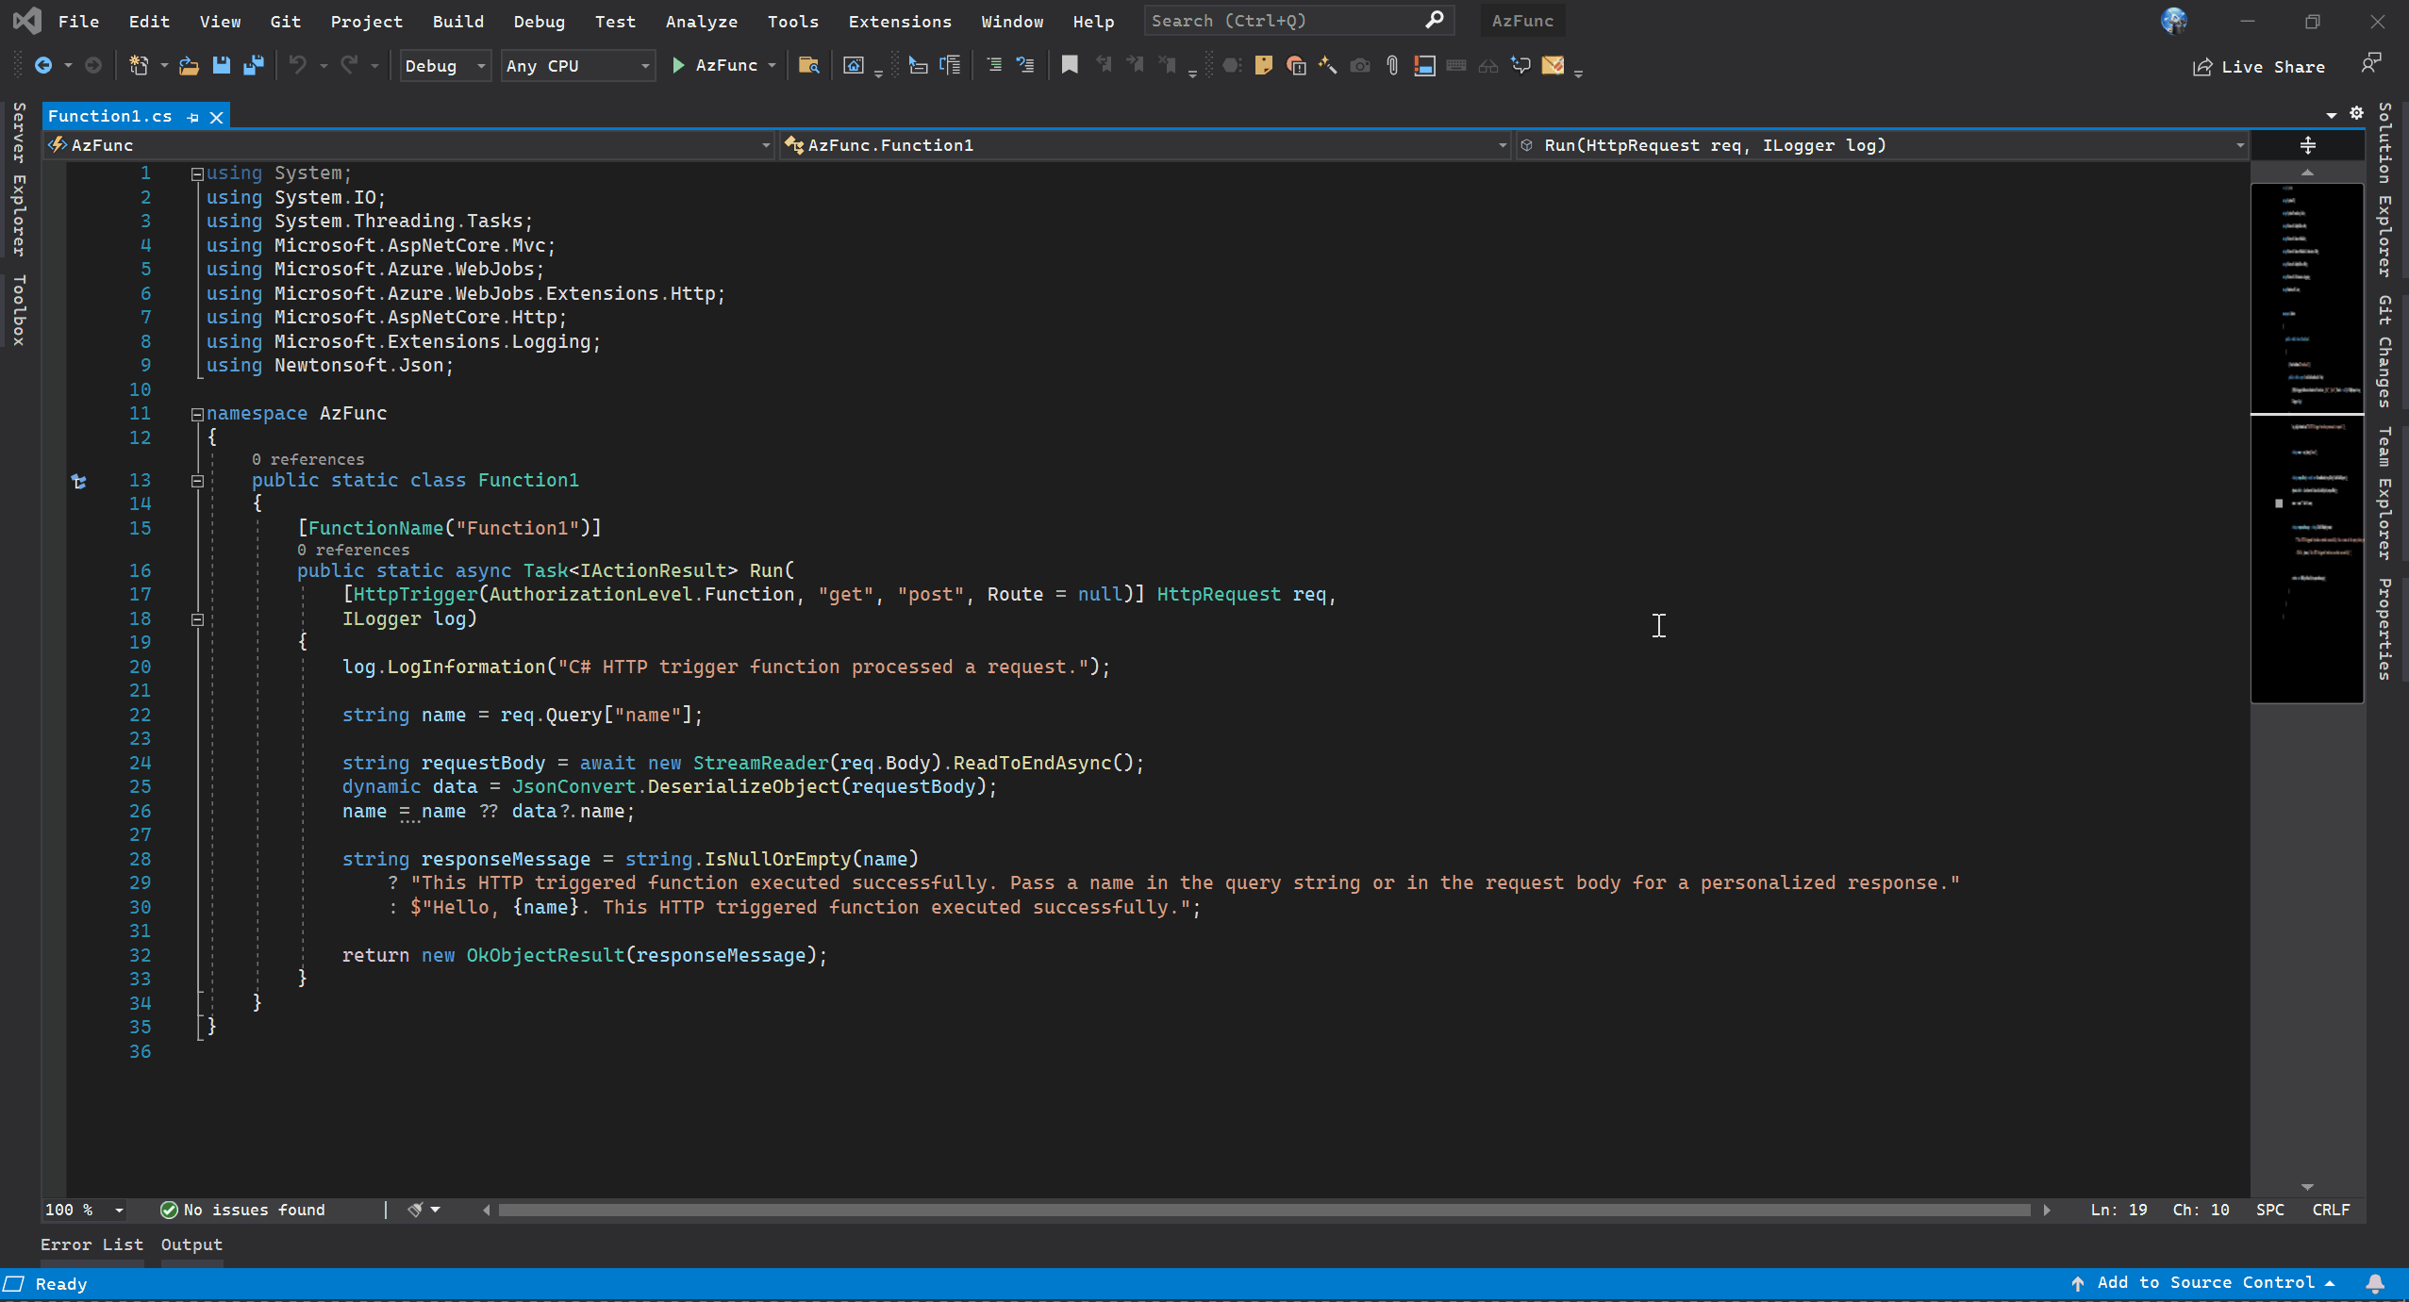The width and height of the screenshot is (2409, 1302).
Task: Collapse the using directives block
Action: (x=197, y=173)
